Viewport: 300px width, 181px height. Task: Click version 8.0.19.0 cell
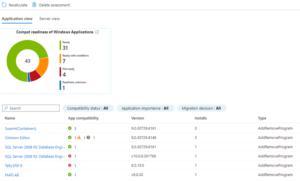click(138, 165)
